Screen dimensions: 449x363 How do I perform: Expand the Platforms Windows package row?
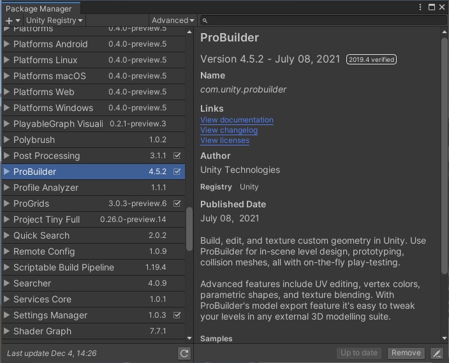tap(6, 108)
